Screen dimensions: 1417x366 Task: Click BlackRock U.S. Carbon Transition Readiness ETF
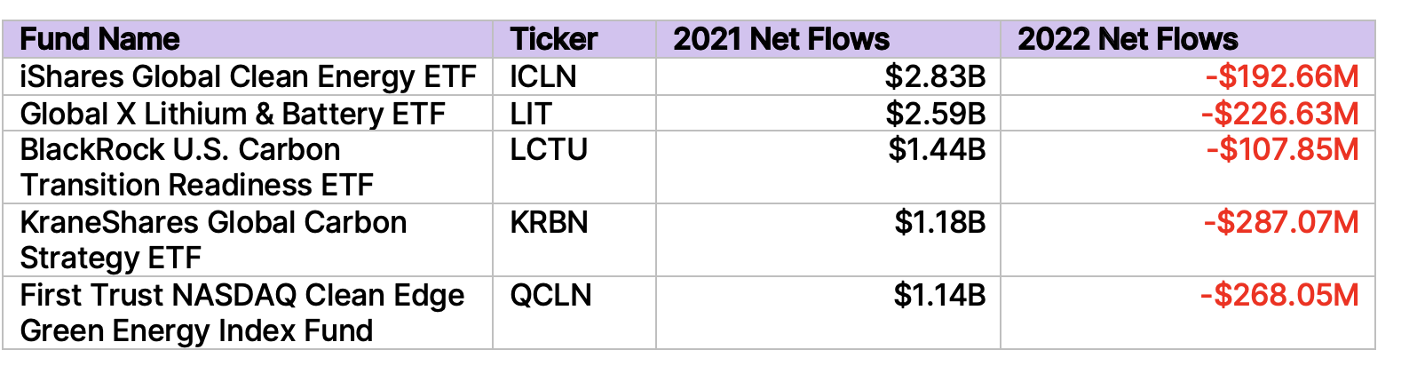(196, 167)
